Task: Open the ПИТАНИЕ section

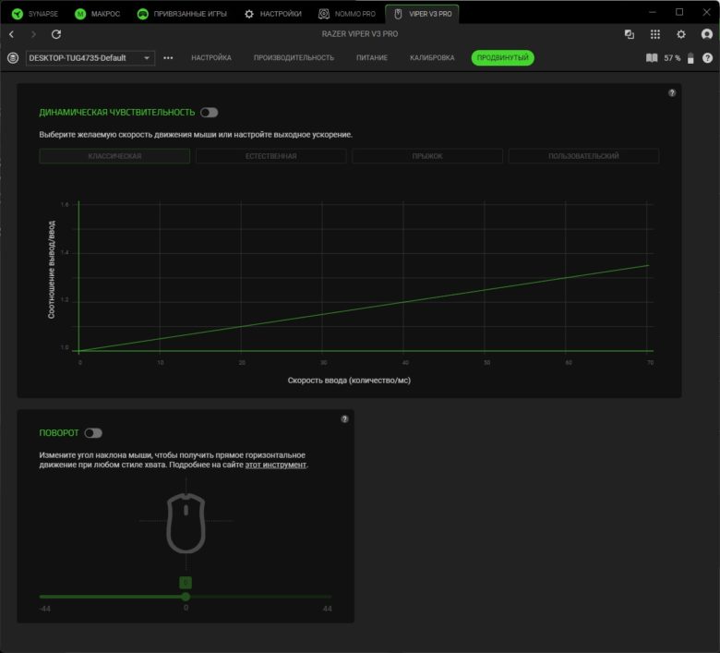Action: 372,58
